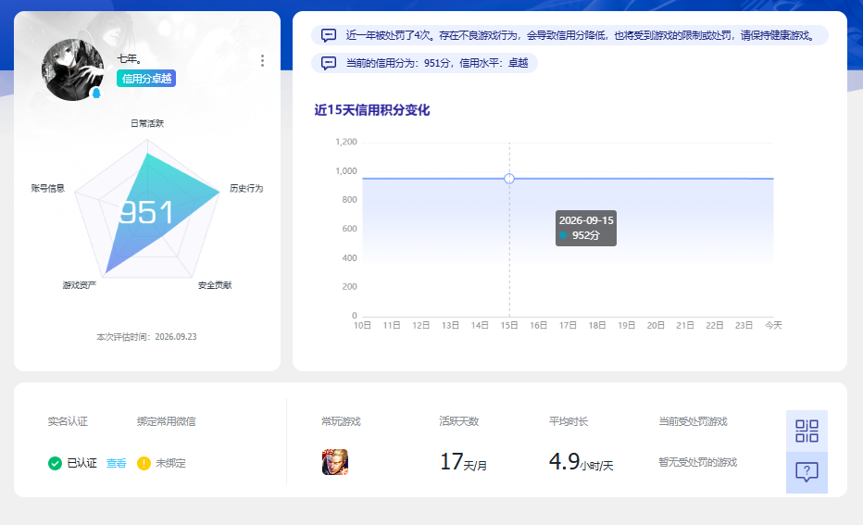Click the 1,200 y-axis label
Screen dimensions: 863x525
pyautogui.click(x=346, y=142)
